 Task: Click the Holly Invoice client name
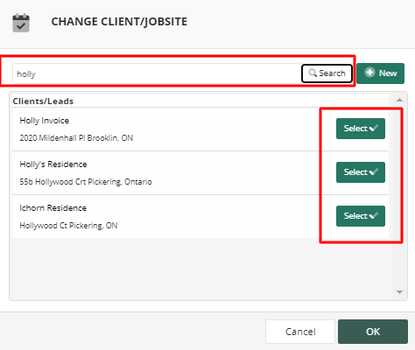coord(45,121)
